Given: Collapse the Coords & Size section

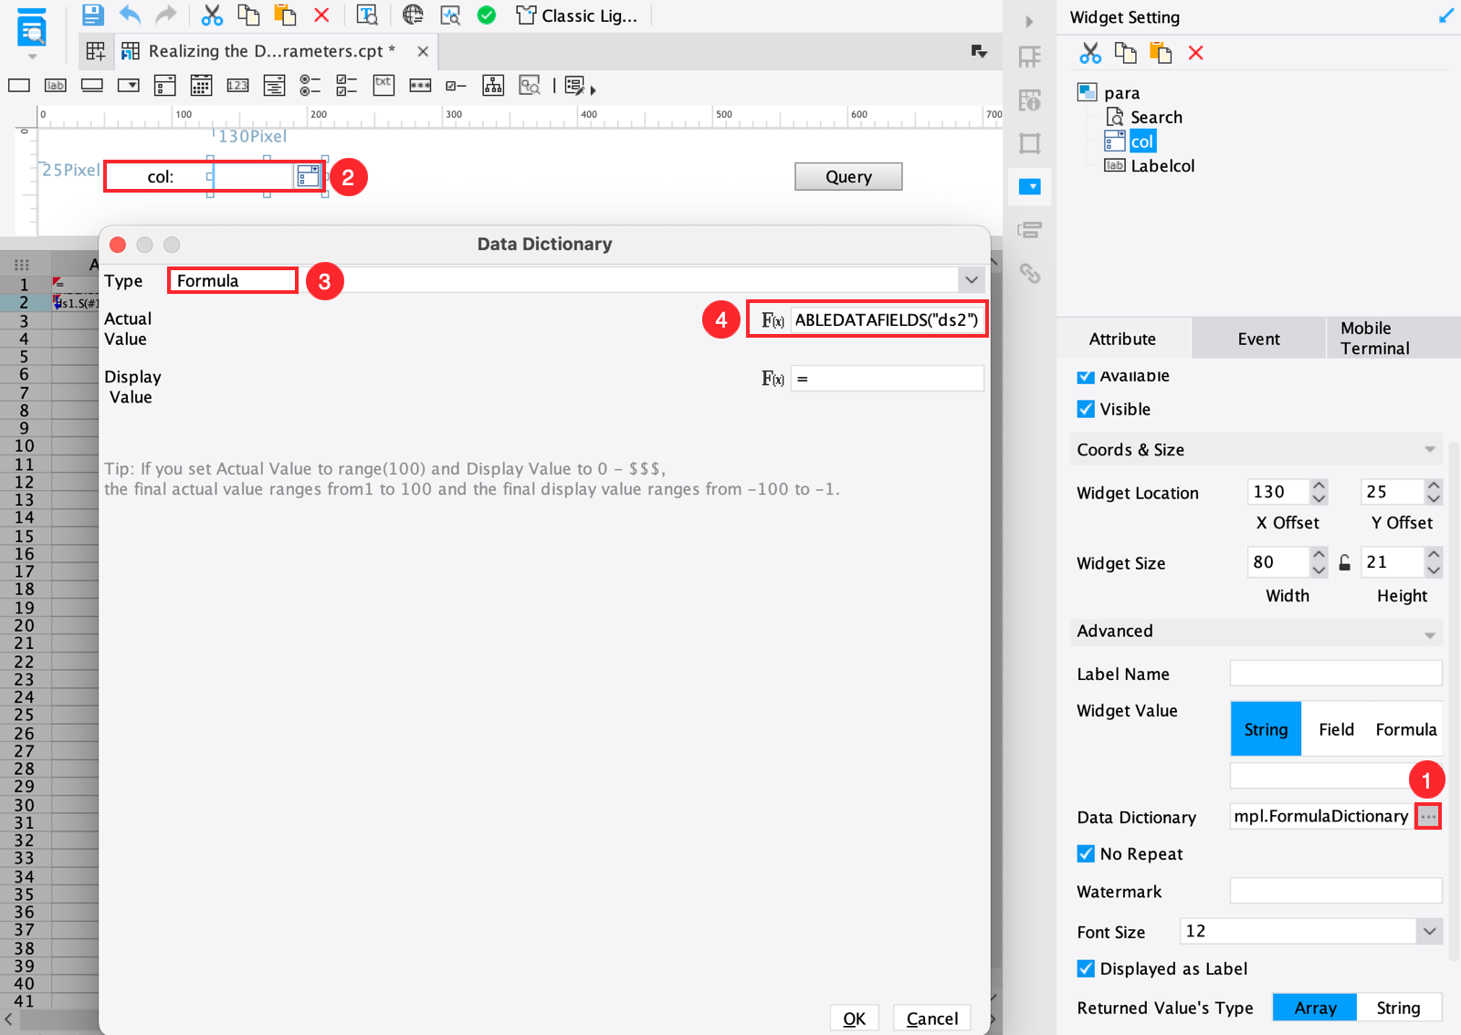Looking at the screenshot, I should coord(1430,450).
